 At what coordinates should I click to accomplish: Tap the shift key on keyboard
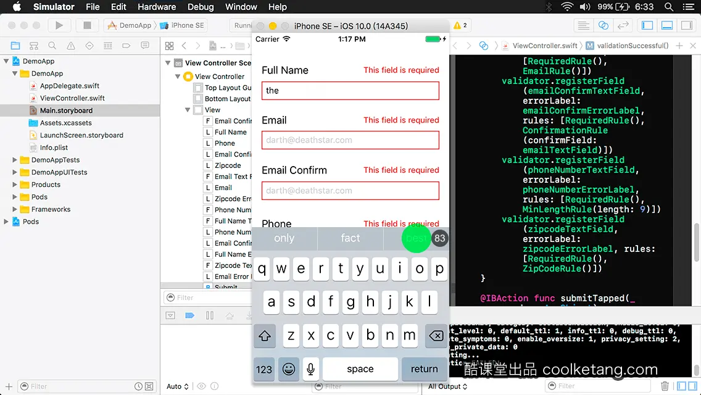pyautogui.click(x=265, y=336)
